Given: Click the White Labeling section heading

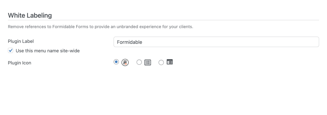Looking at the screenshot, I should tap(30, 16).
